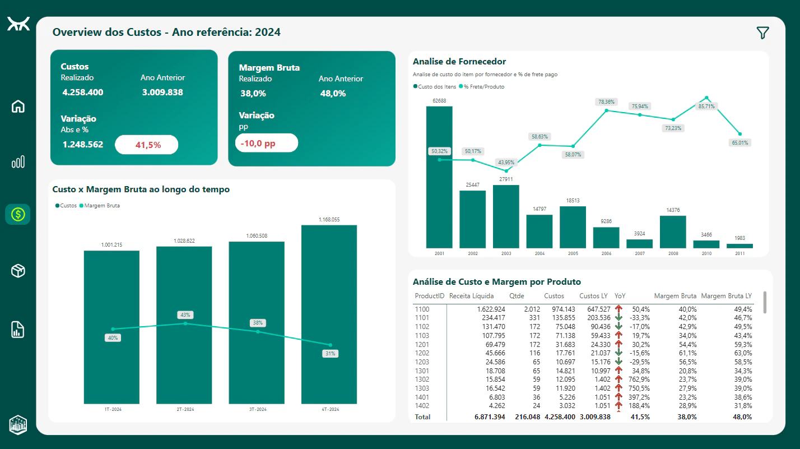Click Receita Líquida value 1.622.924
The height and width of the screenshot is (449, 800).
coord(491,309)
